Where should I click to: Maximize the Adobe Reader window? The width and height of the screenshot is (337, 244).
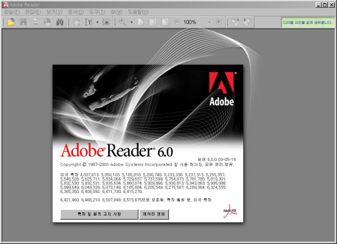tap(325, 4)
